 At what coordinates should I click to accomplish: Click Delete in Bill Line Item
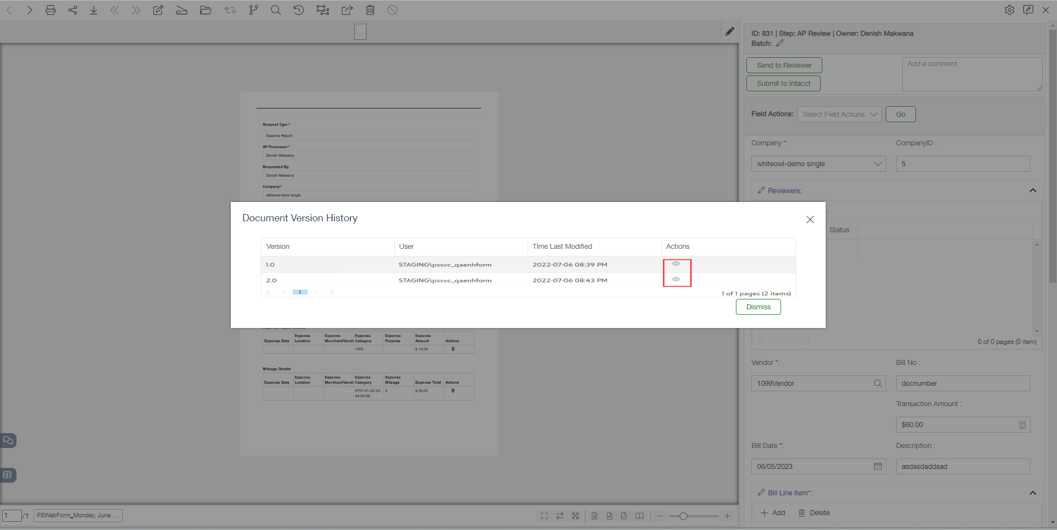pyautogui.click(x=814, y=513)
